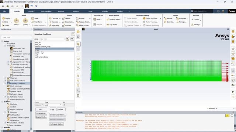Switch to the Parallel ribbon tab

(x=105, y=11)
